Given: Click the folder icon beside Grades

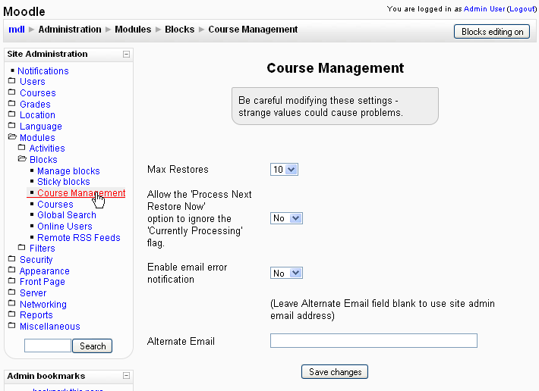Looking at the screenshot, I should pyautogui.click(x=11, y=104).
